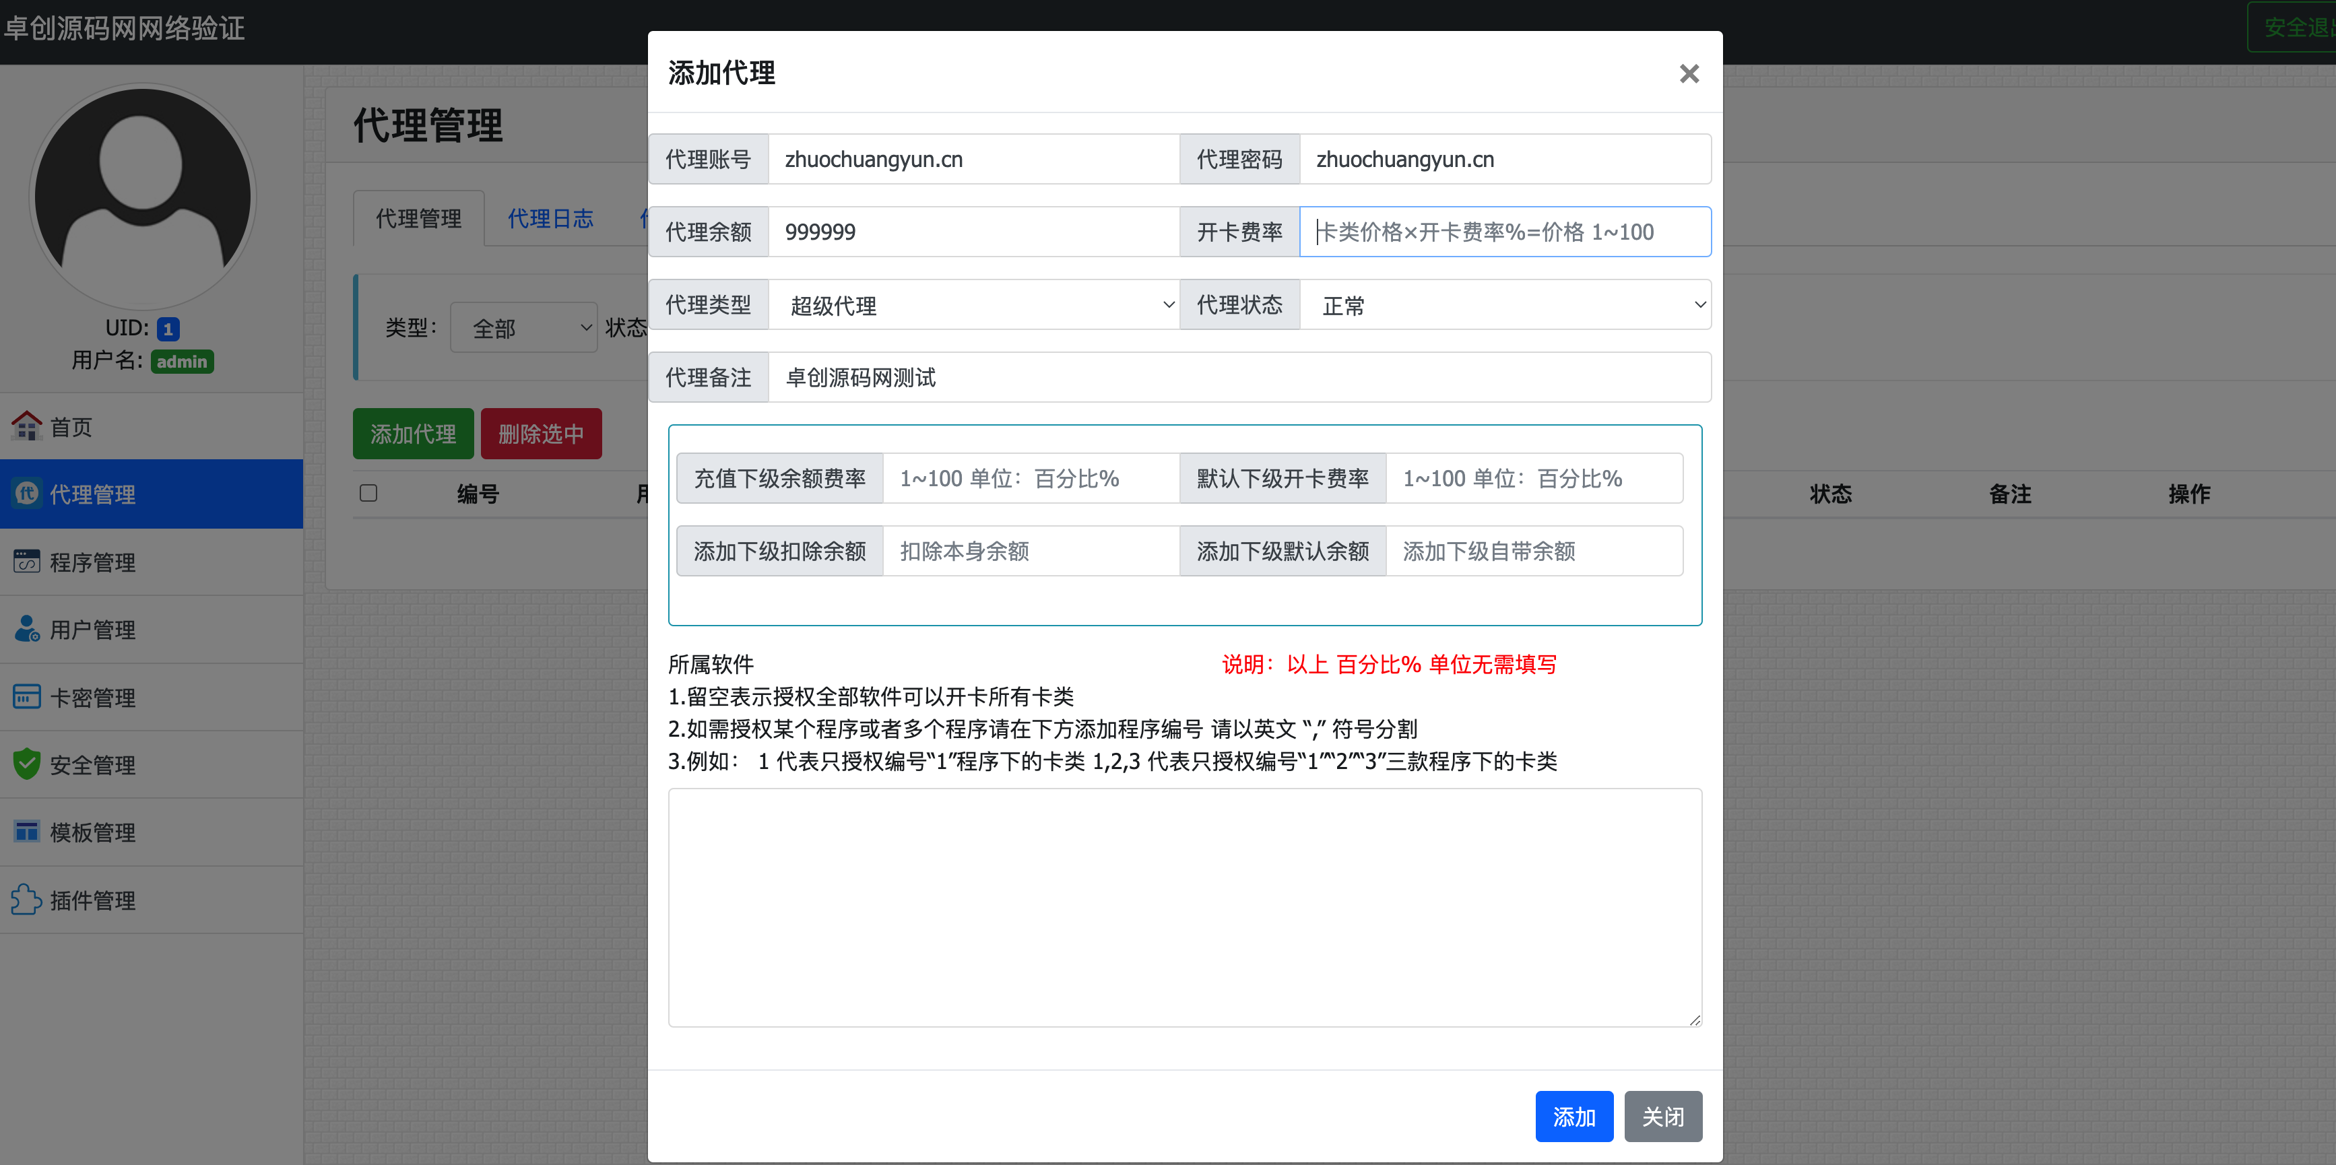The height and width of the screenshot is (1165, 2336).
Task: Open the 代理类型 dropdown
Action: tap(973, 306)
